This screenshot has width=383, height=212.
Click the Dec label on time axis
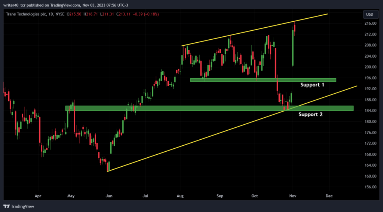[x=329, y=196]
